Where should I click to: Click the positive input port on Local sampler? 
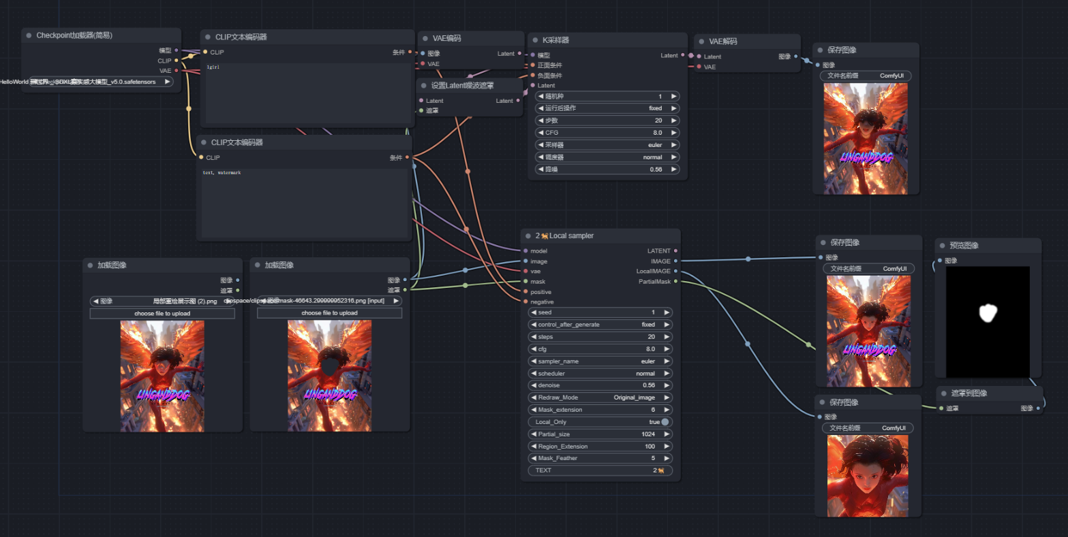pyautogui.click(x=525, y=291)
